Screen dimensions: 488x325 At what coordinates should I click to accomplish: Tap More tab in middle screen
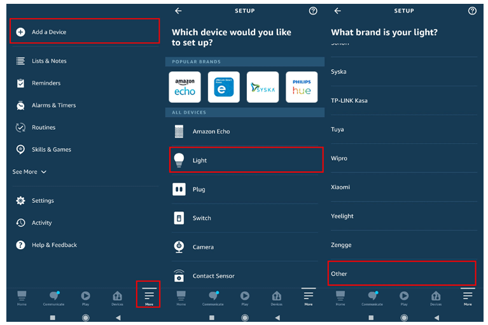tap(309, 297)
